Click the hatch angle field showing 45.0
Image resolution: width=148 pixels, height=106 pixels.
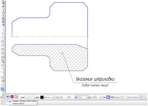[x=96, y=97]
